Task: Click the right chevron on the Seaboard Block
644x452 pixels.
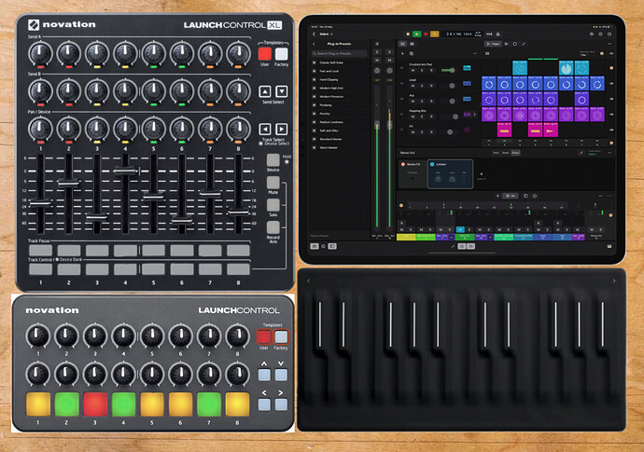Action: [x=614, y=281]
